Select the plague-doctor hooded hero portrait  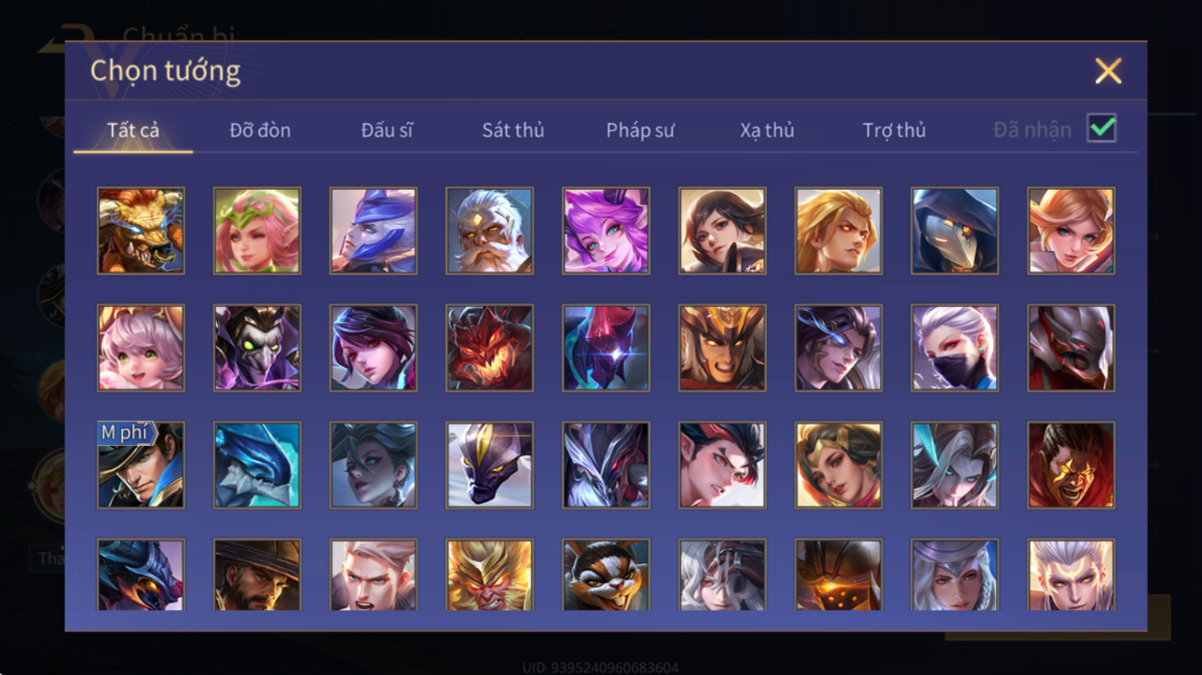(x=954, y=231)
